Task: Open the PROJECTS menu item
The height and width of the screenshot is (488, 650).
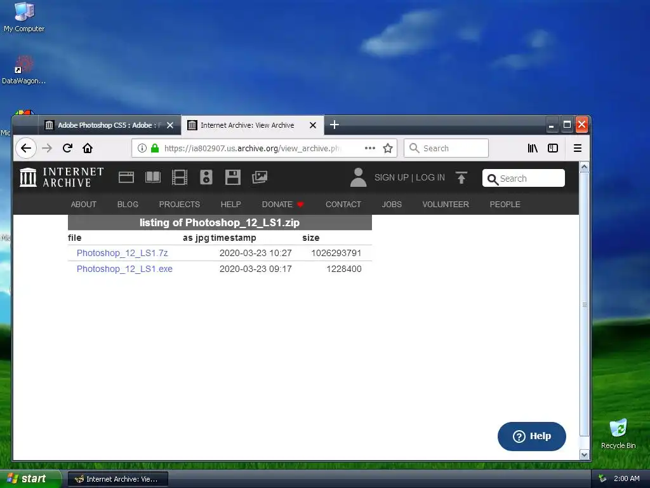Action: [180, 204]
